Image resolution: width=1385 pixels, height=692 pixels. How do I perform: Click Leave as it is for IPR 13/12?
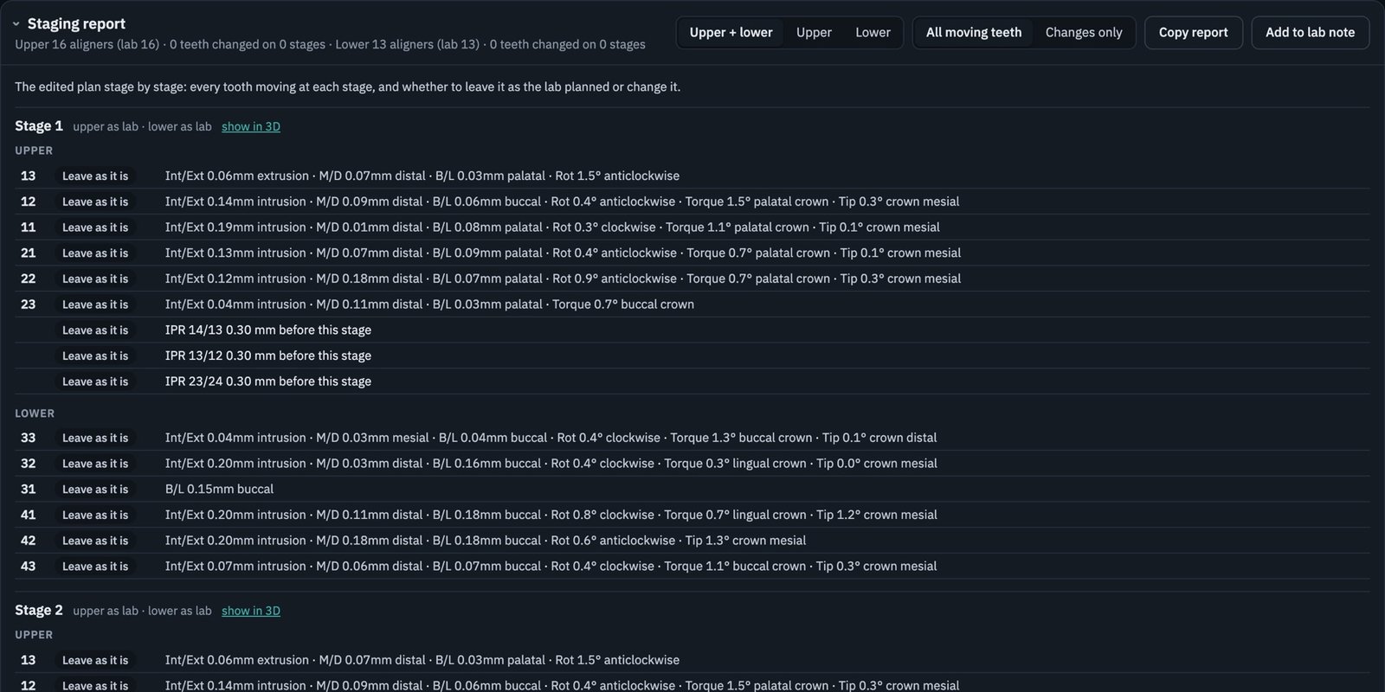[x=95, y=356]
